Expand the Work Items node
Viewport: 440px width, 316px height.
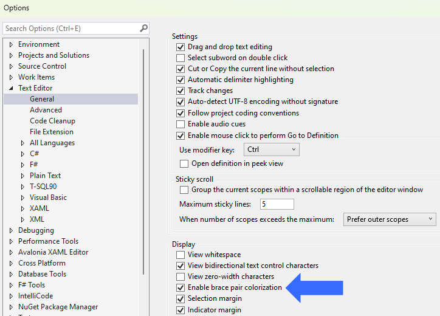[x=11, y=77]
